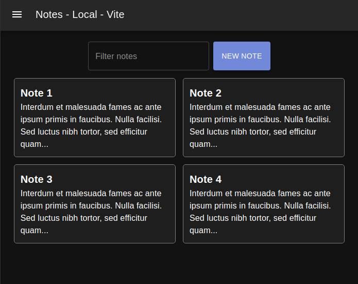Click the 'Notes - Local - Vite' title

click(80, 14)
